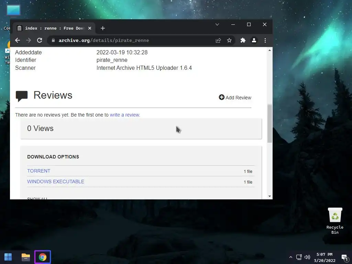Click the Identifier label
The width and height of the screenshot is (352, 264).
point(25,60)
